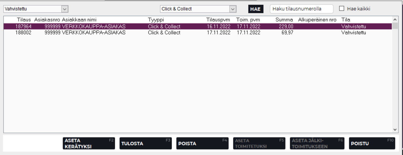Click scrollbar down arrow in order list

pyautogui.click(x=395, y=130)
